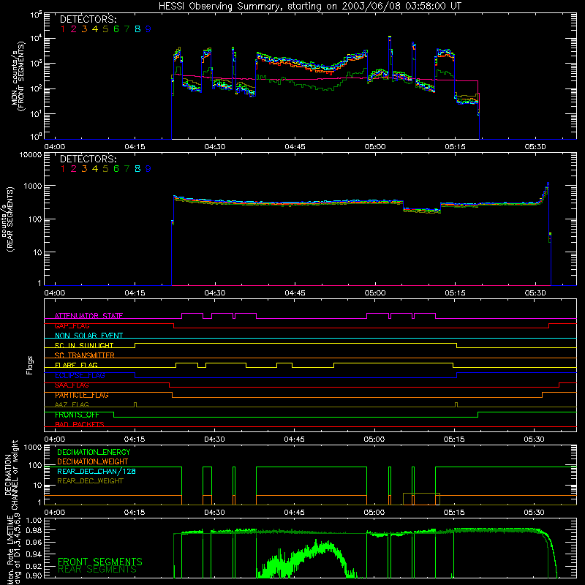Screen dimensions: 585x585
Task: Click detector number 6 in rear segments legend
Action: tap(116, 169)
